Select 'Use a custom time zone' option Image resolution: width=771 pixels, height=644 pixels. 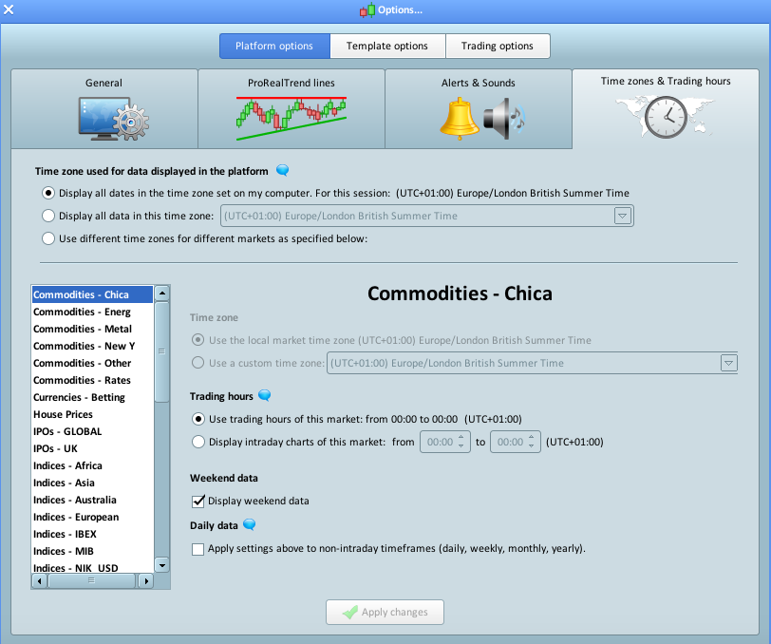pyautogui.click(x=198, y=363)
